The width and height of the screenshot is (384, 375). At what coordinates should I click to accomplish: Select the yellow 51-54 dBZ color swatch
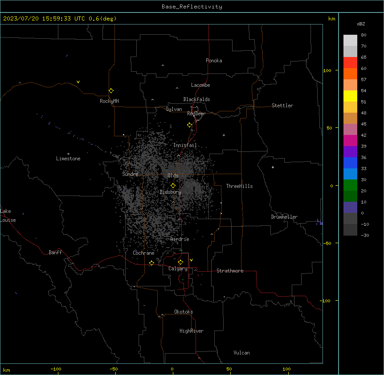coord(350,96)
